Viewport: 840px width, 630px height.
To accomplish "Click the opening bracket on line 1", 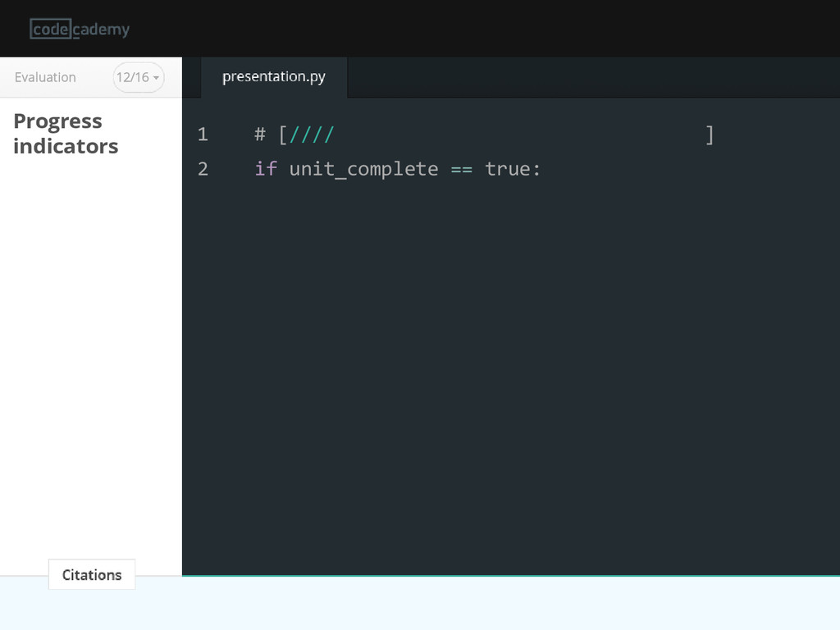I will click(x=283, y=135).
